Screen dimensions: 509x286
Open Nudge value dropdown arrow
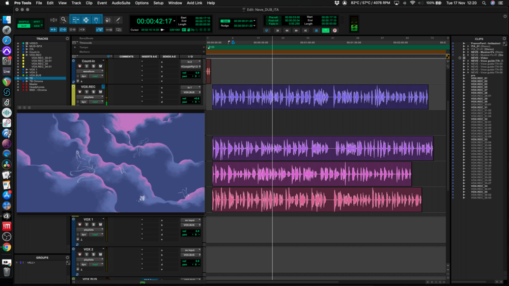click(254, 25)
